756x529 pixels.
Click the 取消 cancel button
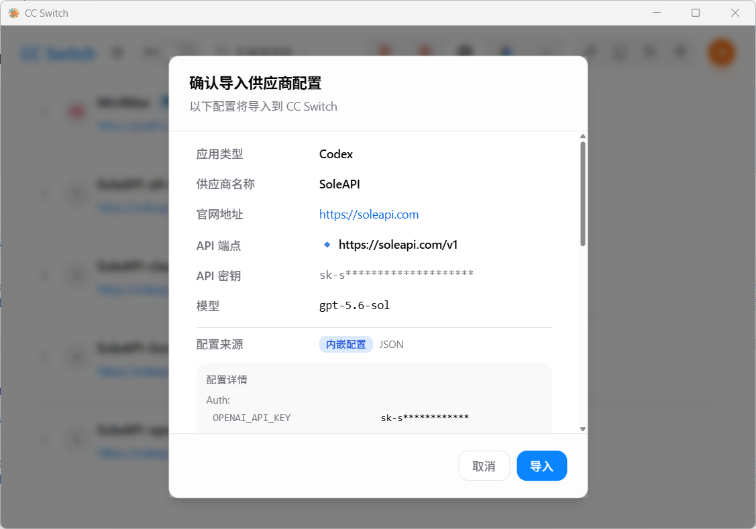(484, 465)
